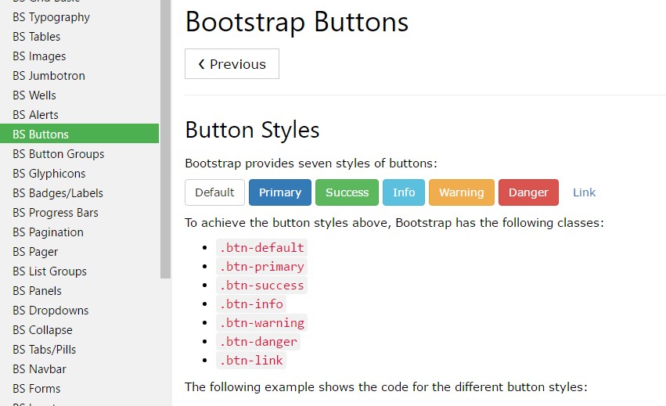The width and height of the screenshot is (666, 406).
Task: Open BS Panels in the sidebar
Action: 79,290
